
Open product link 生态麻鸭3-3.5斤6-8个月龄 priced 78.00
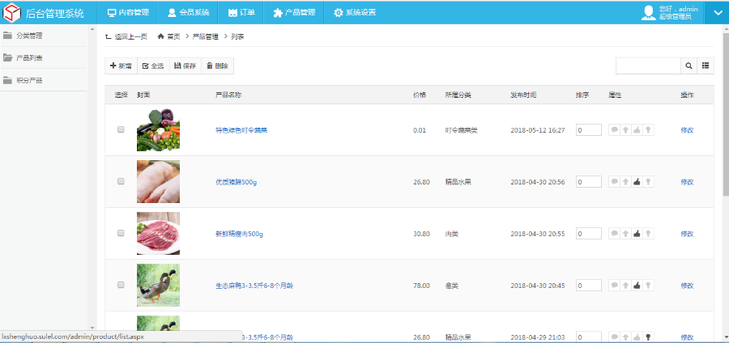point(254,286)
